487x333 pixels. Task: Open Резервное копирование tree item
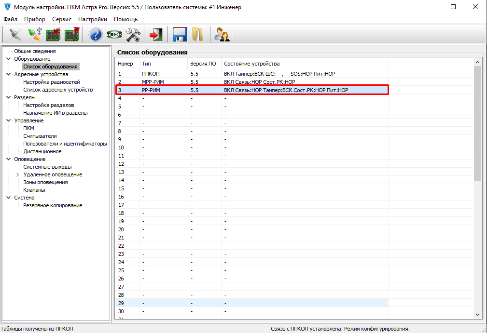point(53,205)
